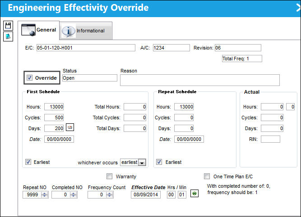Click the Total Cycles field
Screen dimensions: 301x217
pos(135,118)
